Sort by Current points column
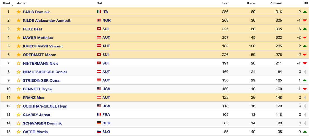The height and width of the screenshot is (136, 309). click(x=276, y=3)
